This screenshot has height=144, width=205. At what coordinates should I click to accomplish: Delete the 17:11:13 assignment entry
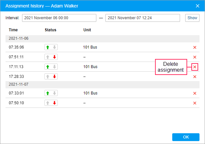(x=195, y=67)
